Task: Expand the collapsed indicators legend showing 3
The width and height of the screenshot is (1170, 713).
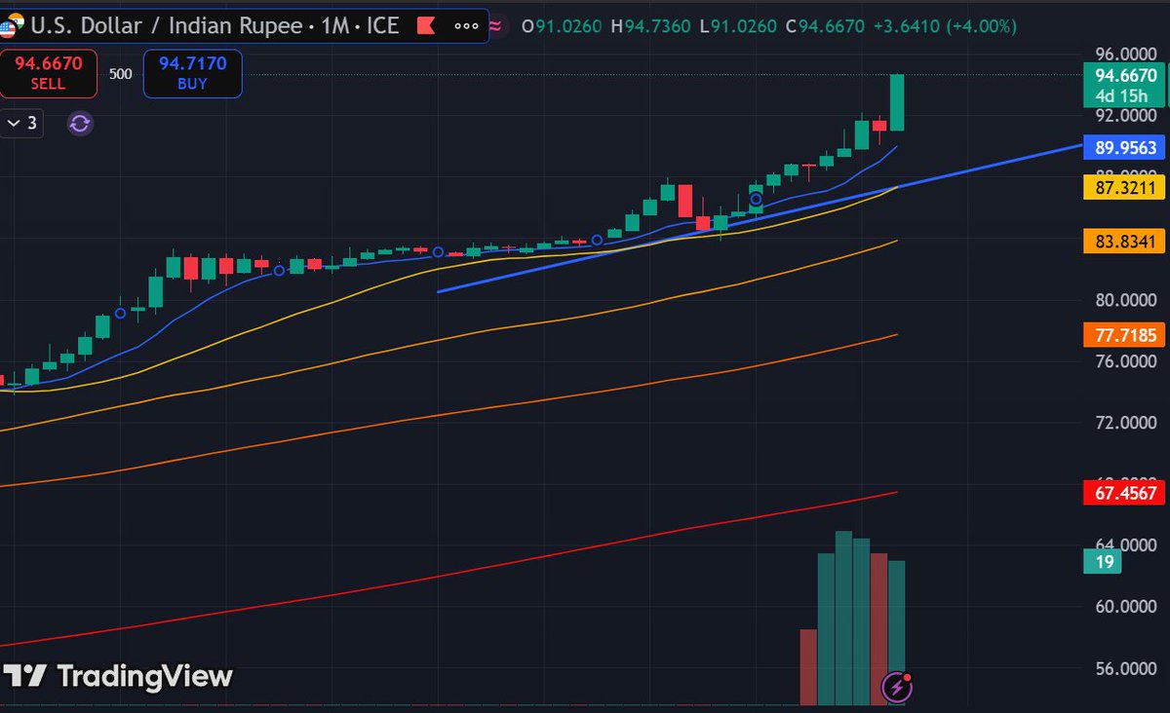Action: 21,123
